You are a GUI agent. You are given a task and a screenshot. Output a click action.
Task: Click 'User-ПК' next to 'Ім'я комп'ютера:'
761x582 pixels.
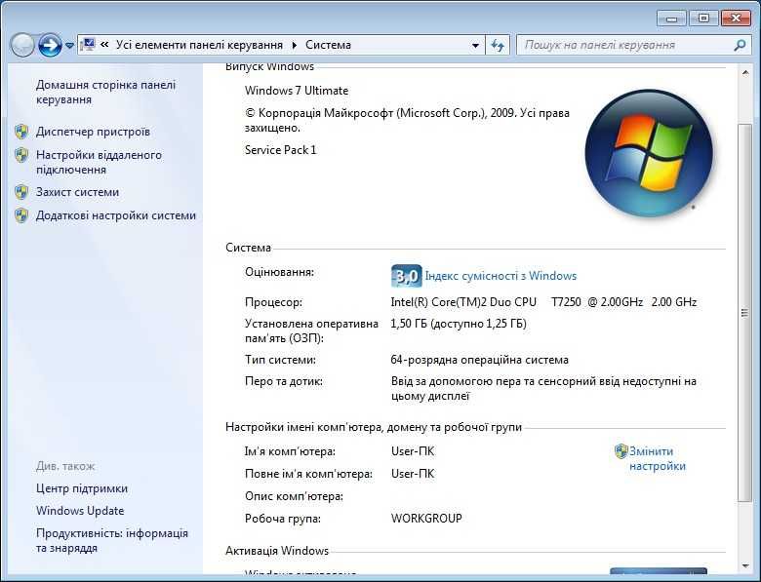(x=413, y=451)
